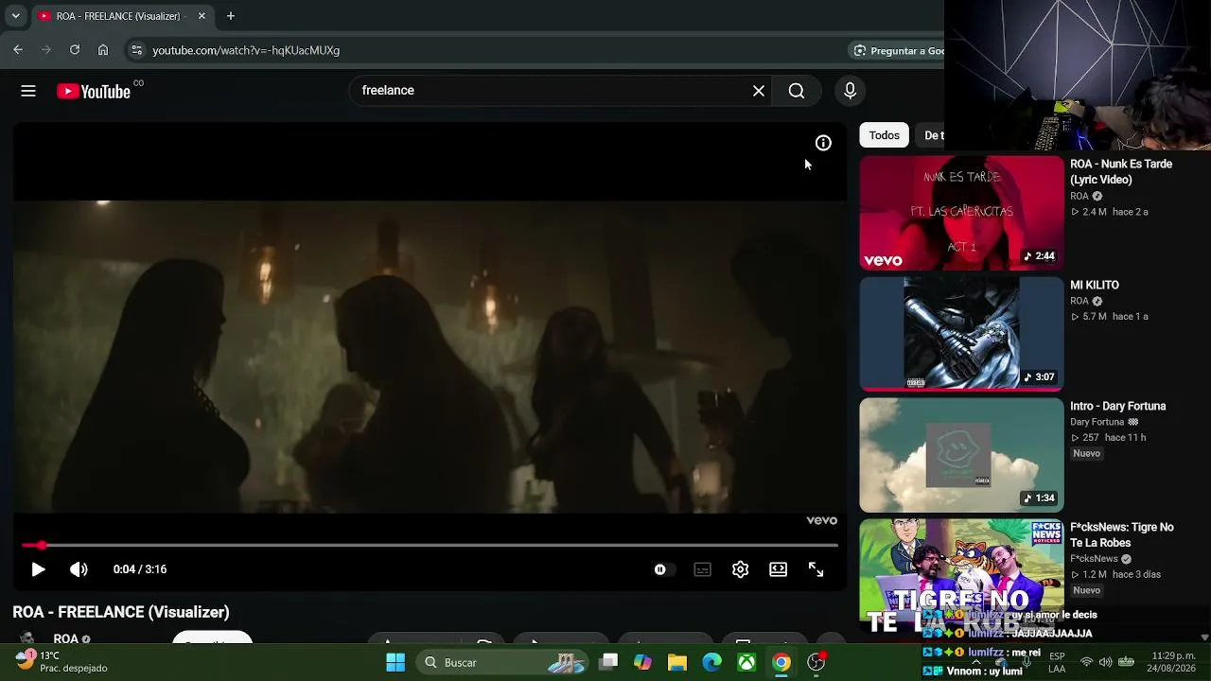Mute the video volume
1211x681 pixels.
click(x=79, y=569)
